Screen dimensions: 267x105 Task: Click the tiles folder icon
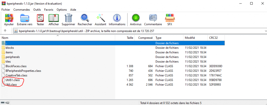tap(3, 62)
